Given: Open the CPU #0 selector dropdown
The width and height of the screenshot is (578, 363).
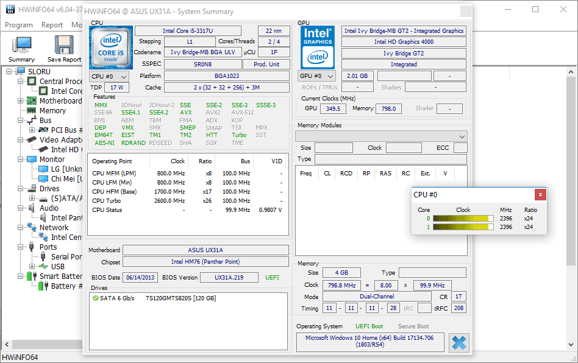Looking at the screenshot, I should tap(109, 77).
